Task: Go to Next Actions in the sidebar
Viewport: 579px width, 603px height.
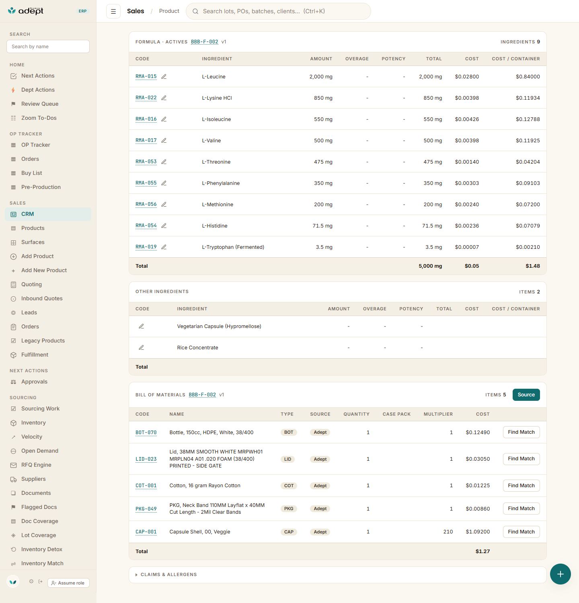Action: click(48, 76)
